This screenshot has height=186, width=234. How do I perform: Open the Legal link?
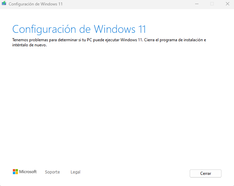(x=75, y=172)
